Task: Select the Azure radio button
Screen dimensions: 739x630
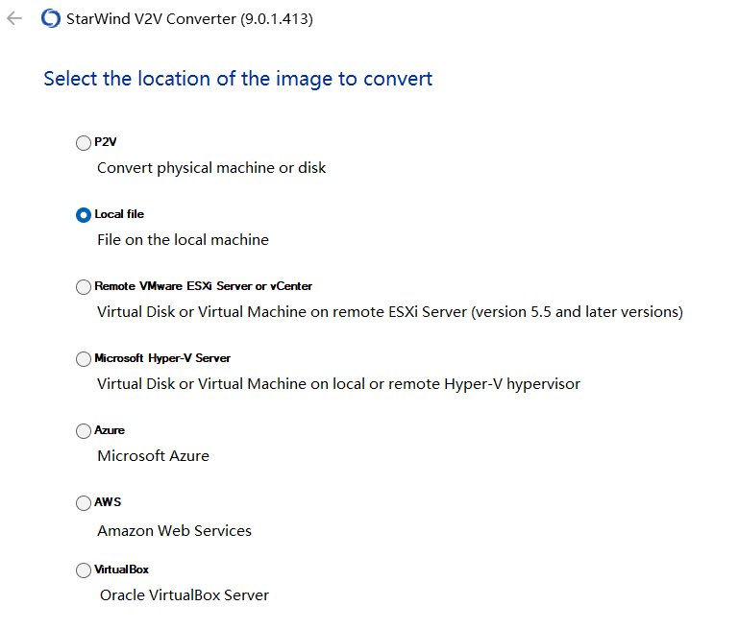Action: tap(84, 431)
